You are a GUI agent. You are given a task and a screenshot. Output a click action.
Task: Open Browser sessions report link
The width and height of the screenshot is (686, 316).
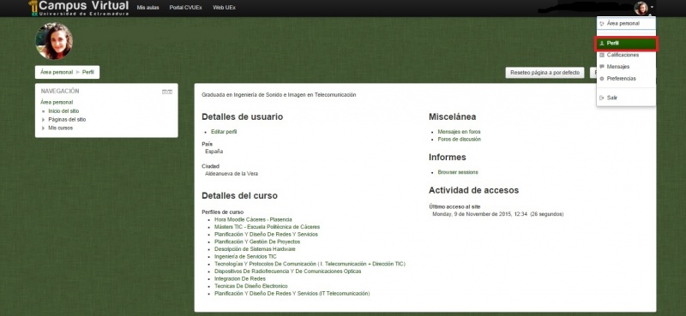coord(458,172)
